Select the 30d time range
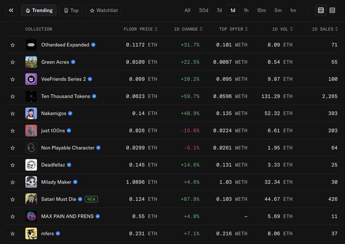 203,10
